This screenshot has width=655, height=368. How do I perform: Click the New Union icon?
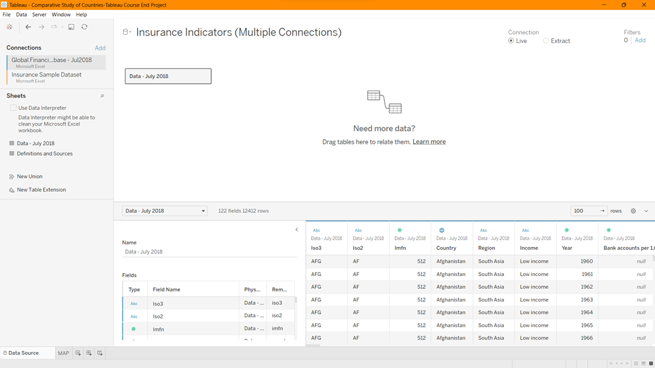pyautogui.click(x=11, y=177)
